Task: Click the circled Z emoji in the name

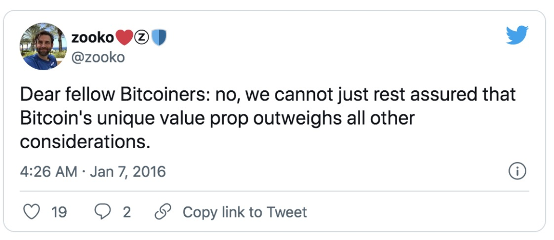Action: [142, 37]
